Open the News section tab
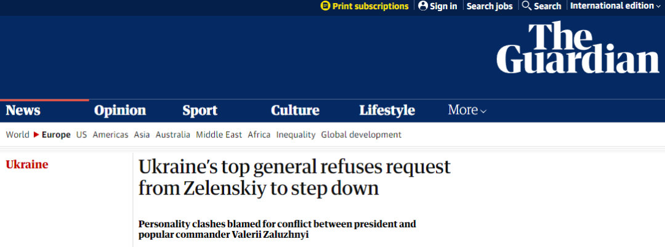665x247 pixels. pos(23,110)
